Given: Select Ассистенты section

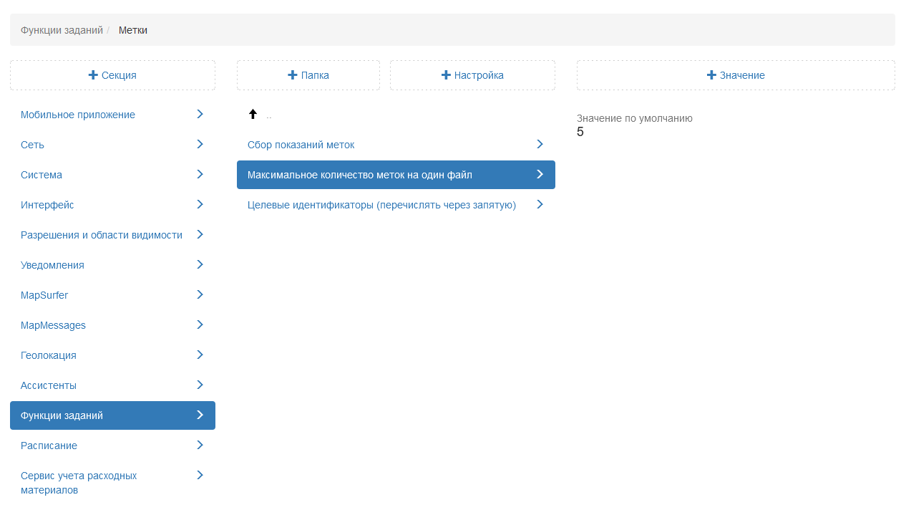Looking at the screenshot, I should [112, 385].
